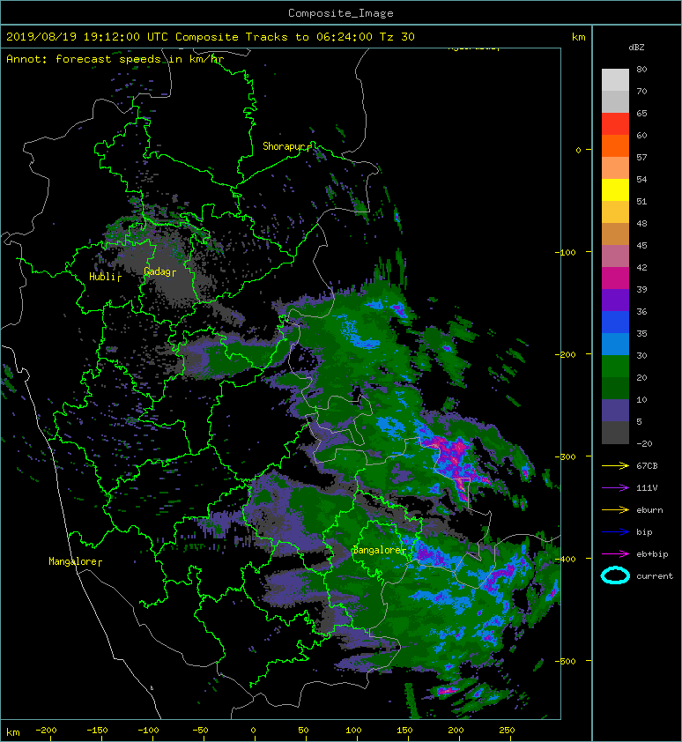Click the Bangalore city label

[377, 551]
